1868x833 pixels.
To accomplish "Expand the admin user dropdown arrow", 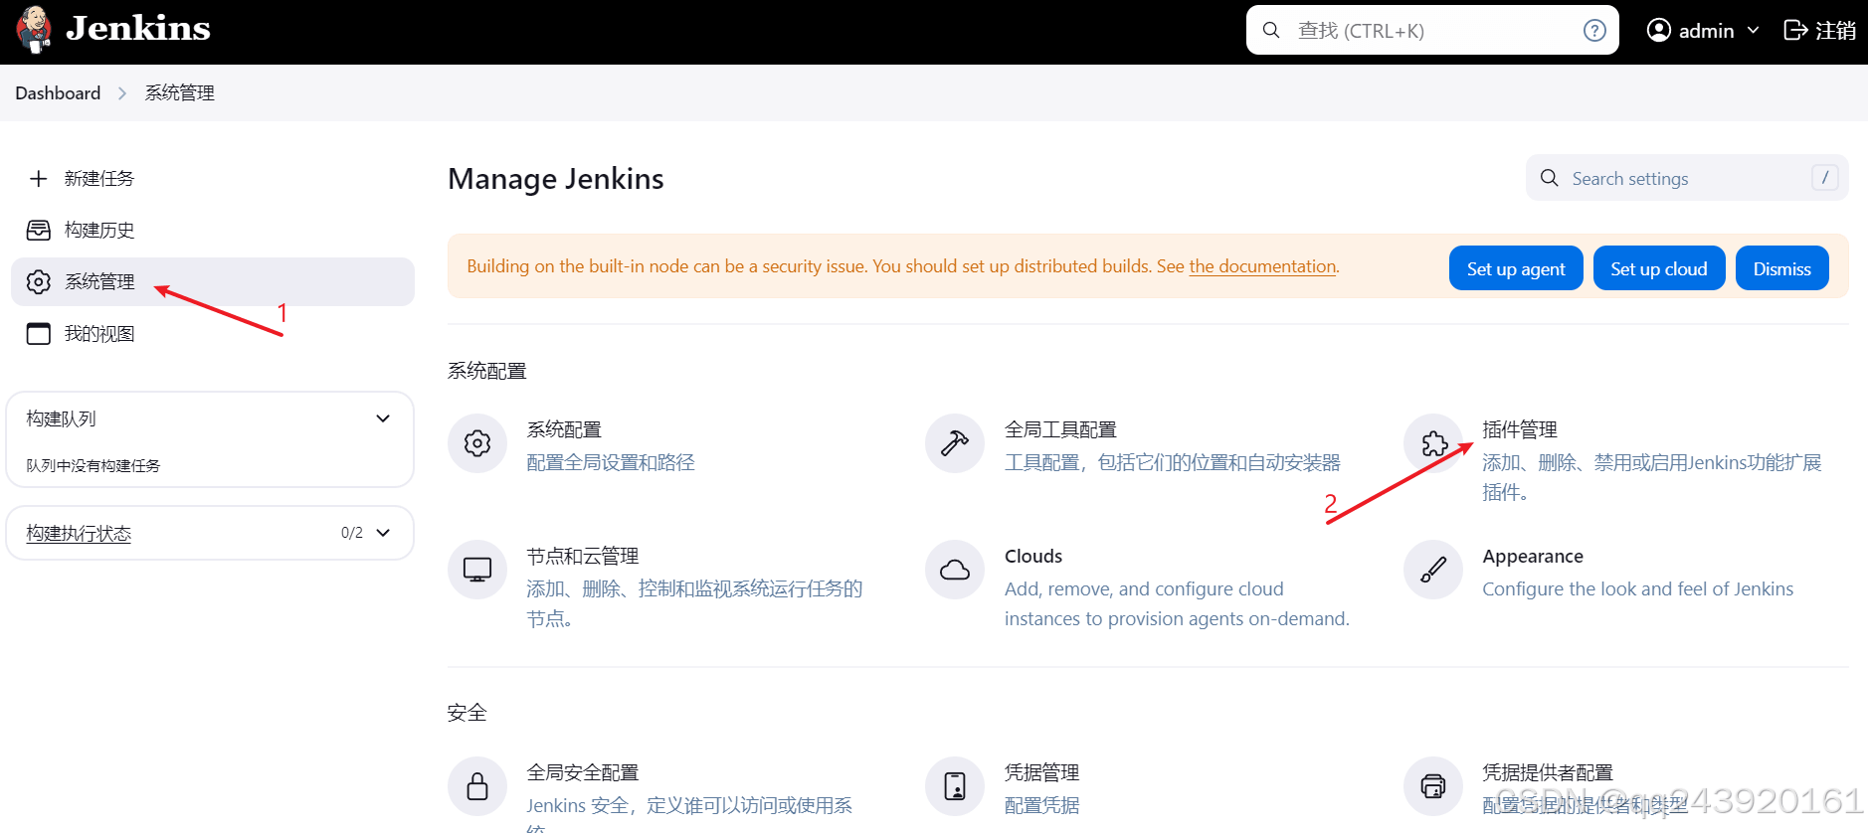I will [x=1753, y=30].
